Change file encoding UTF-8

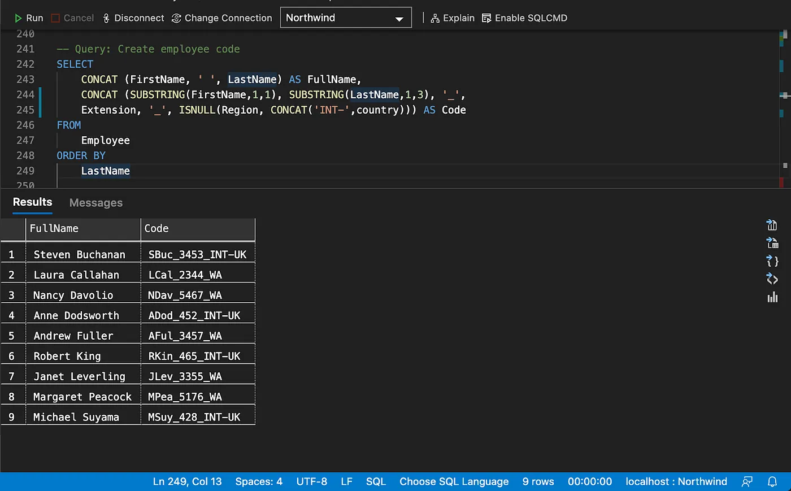(312, 482)
